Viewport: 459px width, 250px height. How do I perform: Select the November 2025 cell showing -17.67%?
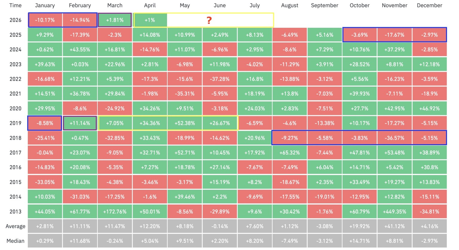(x=394, y=35)
